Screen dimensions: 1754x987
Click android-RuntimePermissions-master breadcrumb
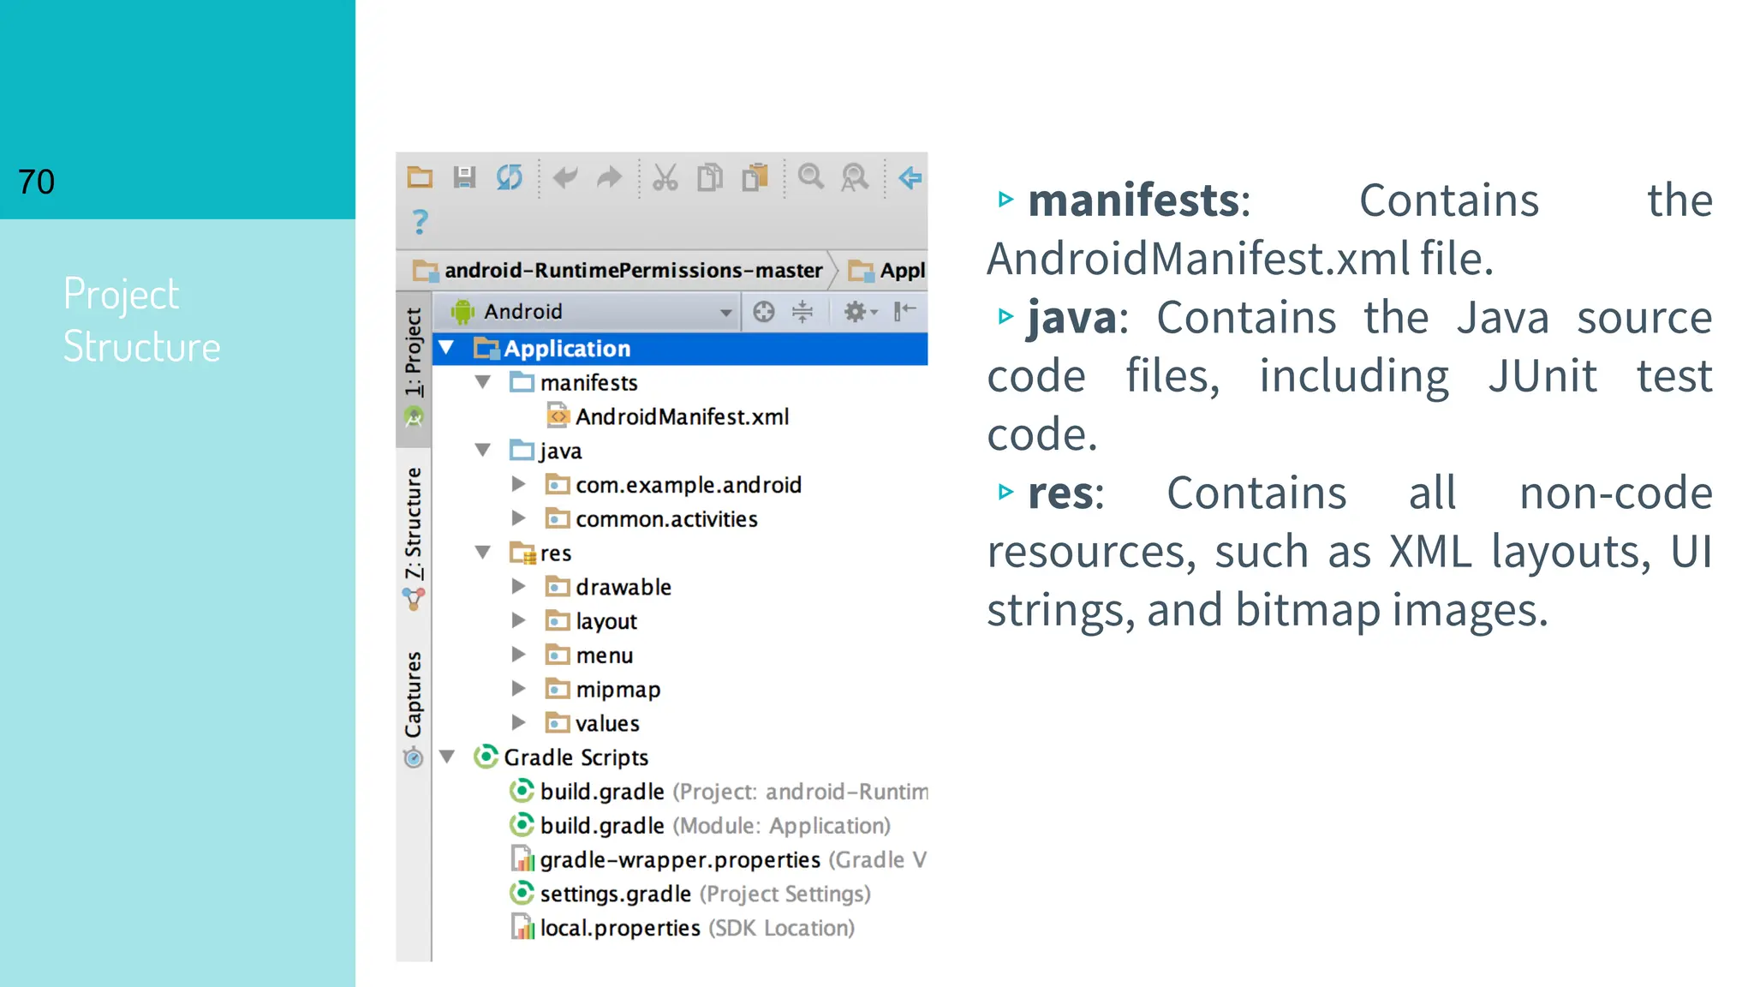(617, 271)
